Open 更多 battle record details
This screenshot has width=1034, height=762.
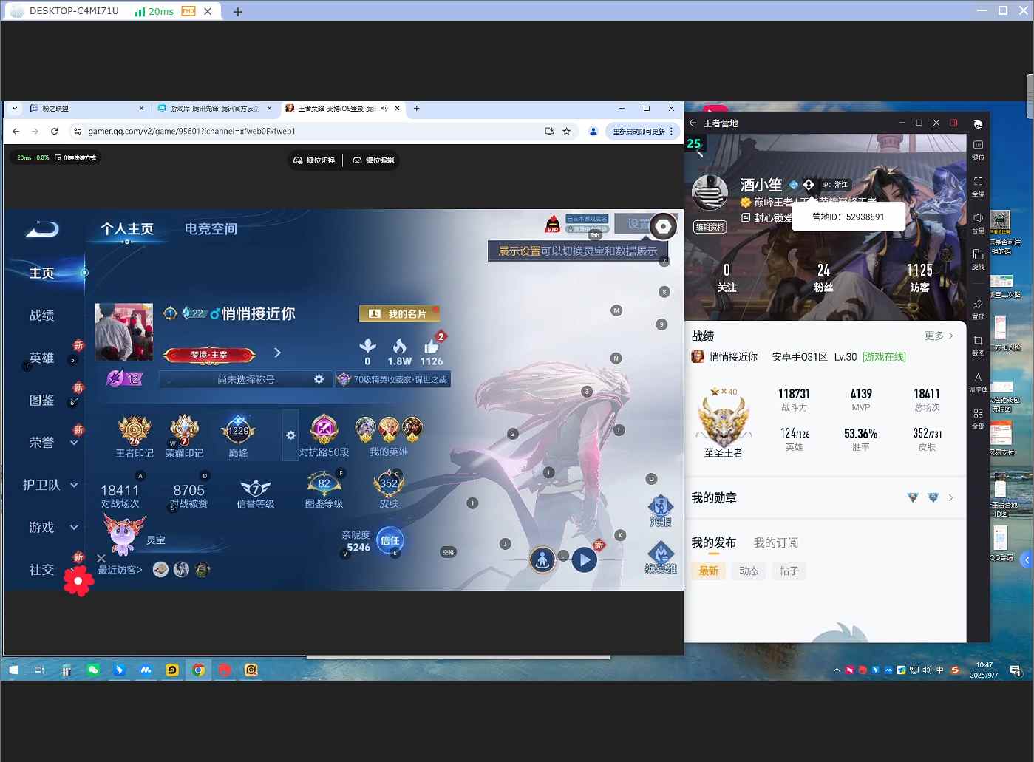pos(939,336)
